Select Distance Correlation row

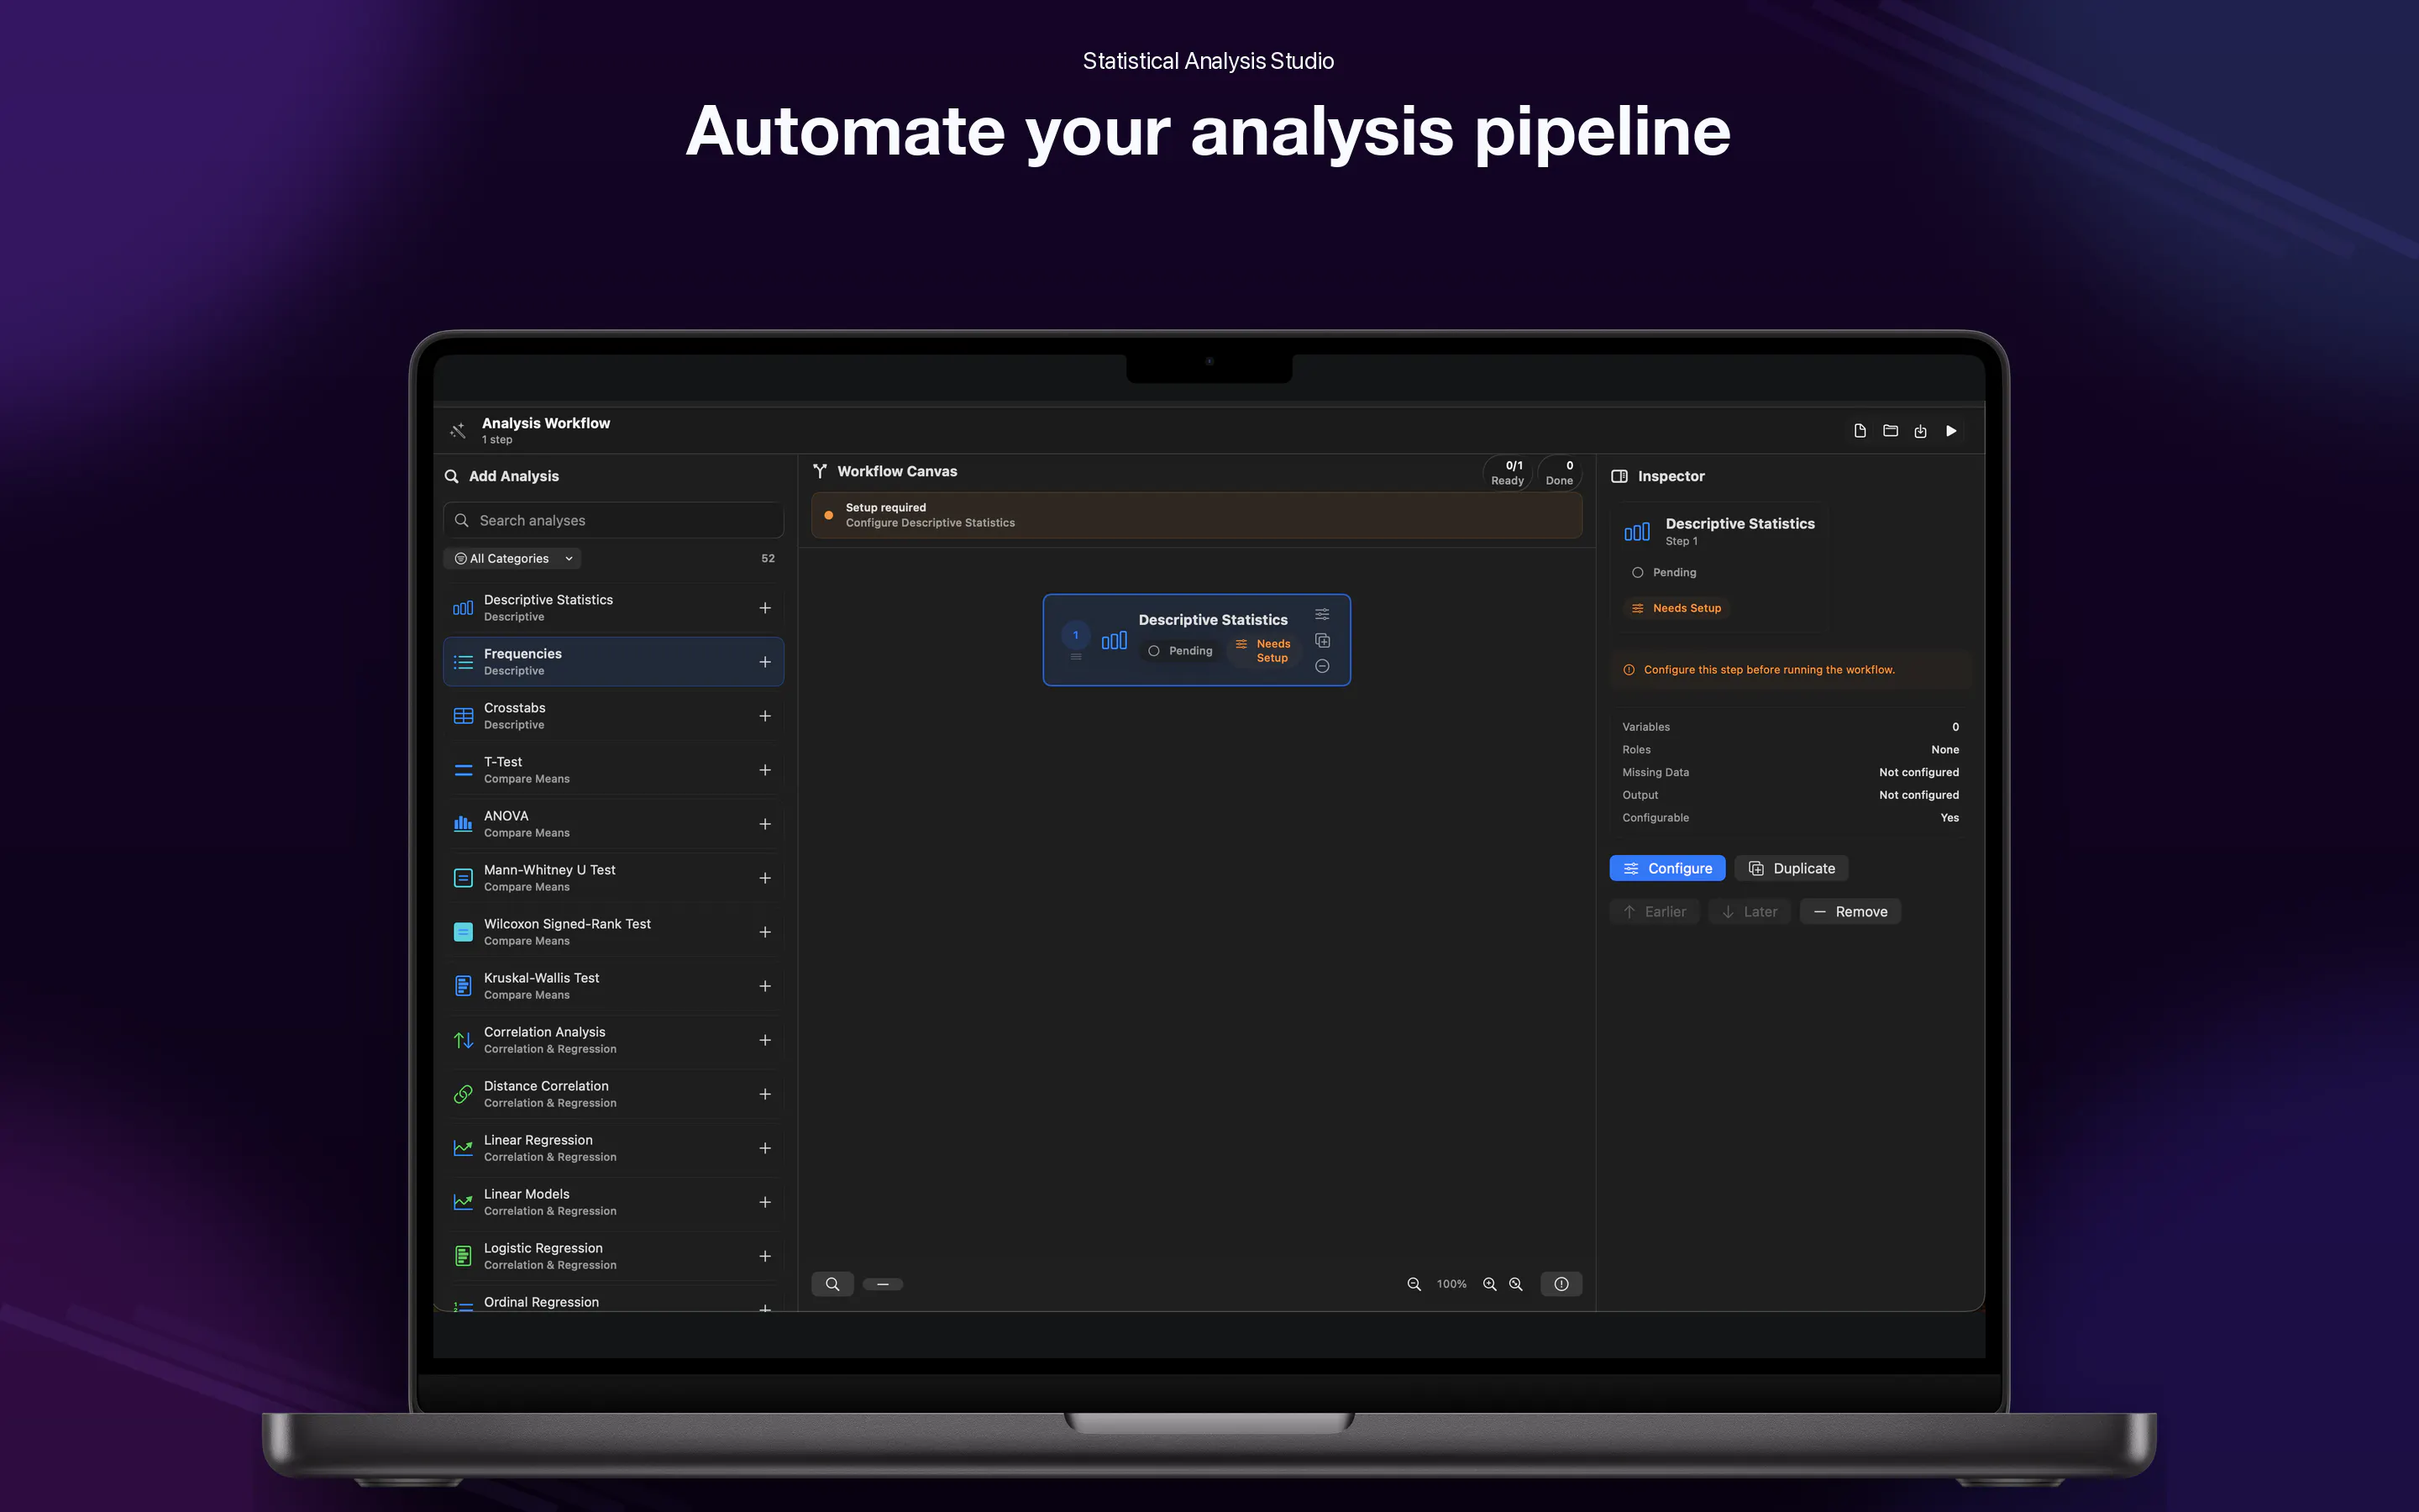click(x=613, y=1094)
